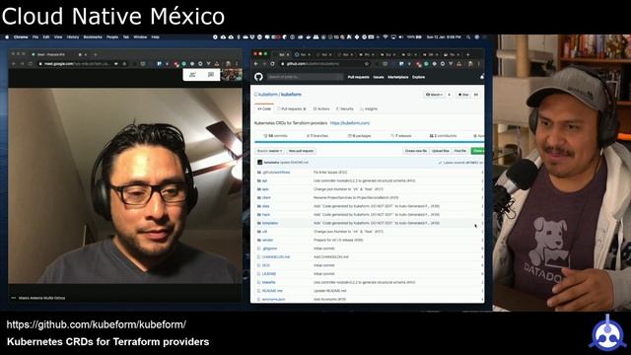This screenshot has width=631, height=355.
Task: Open the acronyms.json file
Action: pyautogui.click(x=274, y=299)
